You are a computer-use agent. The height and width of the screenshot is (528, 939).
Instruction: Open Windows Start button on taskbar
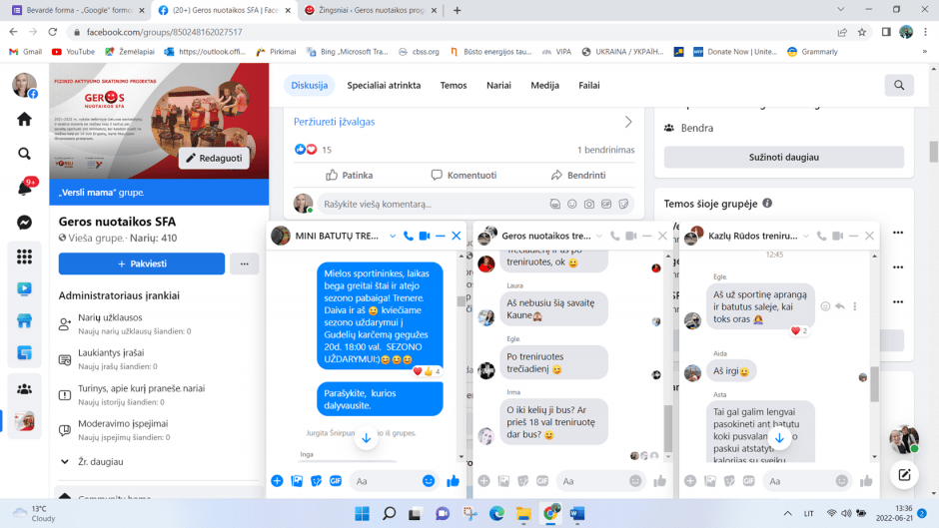(362, 513)
